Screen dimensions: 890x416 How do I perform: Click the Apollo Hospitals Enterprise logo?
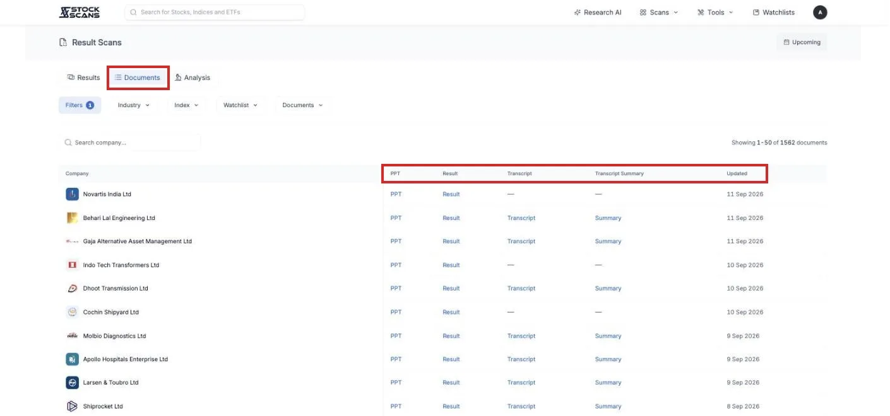72,359
